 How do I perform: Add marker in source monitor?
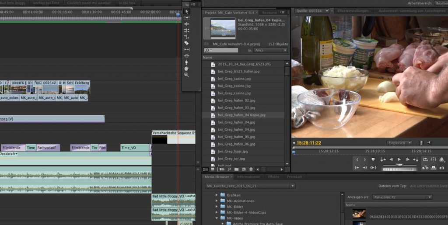coord(373,159)
